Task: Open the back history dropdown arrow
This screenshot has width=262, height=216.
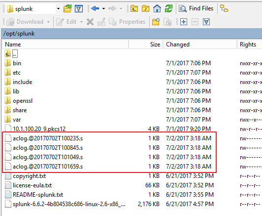Action: click(103, 8)
